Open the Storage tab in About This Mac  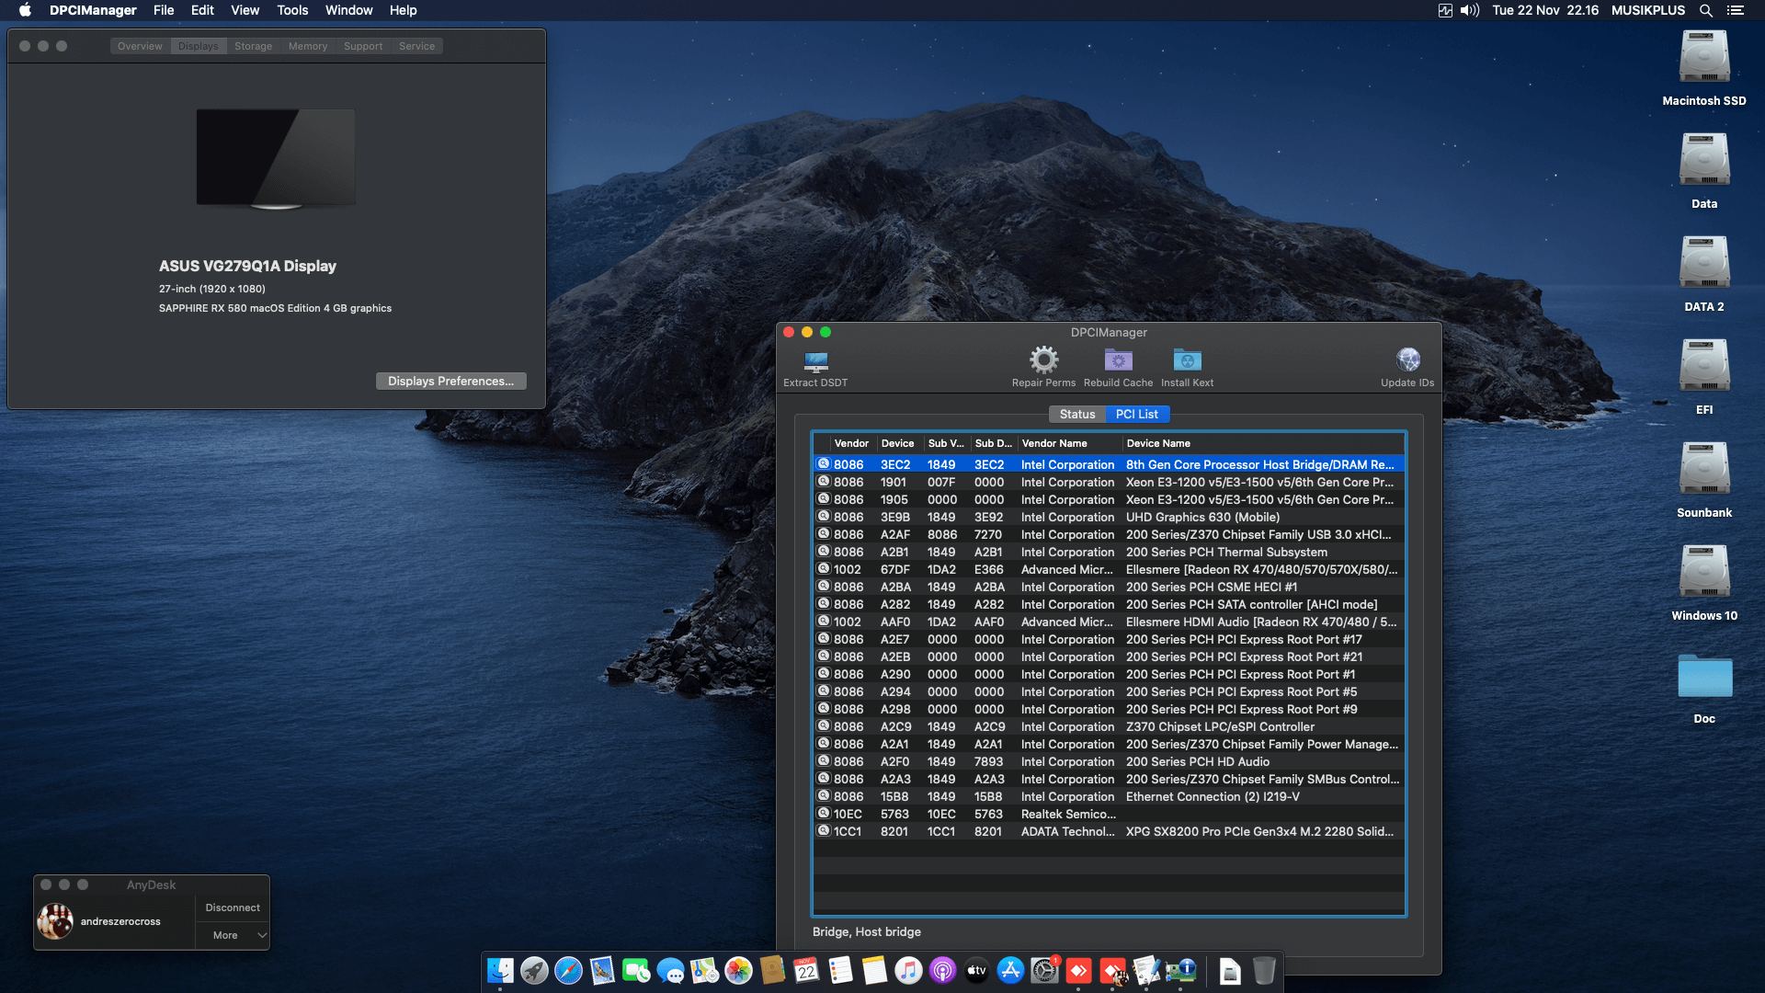(x=253, y=46)
